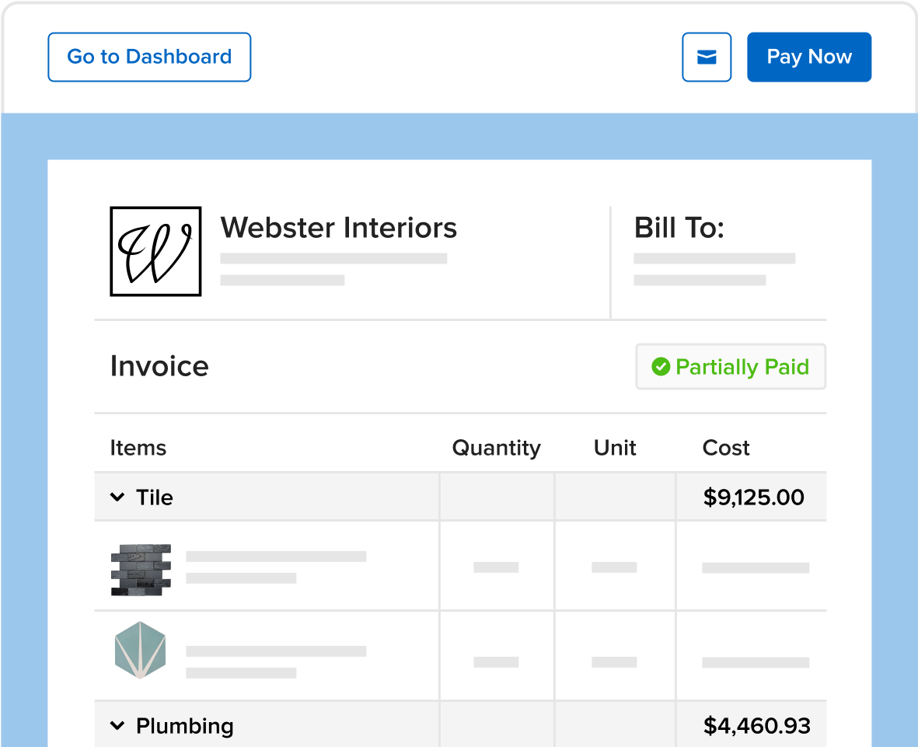Open the teal hexagon tile thumbnail
Screen dimensions: 918x747
141,650
